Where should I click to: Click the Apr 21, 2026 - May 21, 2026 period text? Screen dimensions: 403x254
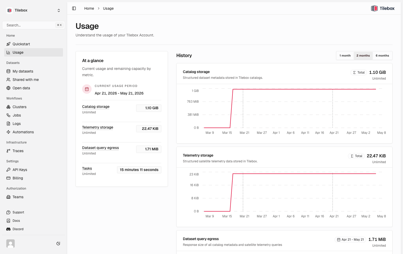(x=119, y=93)
